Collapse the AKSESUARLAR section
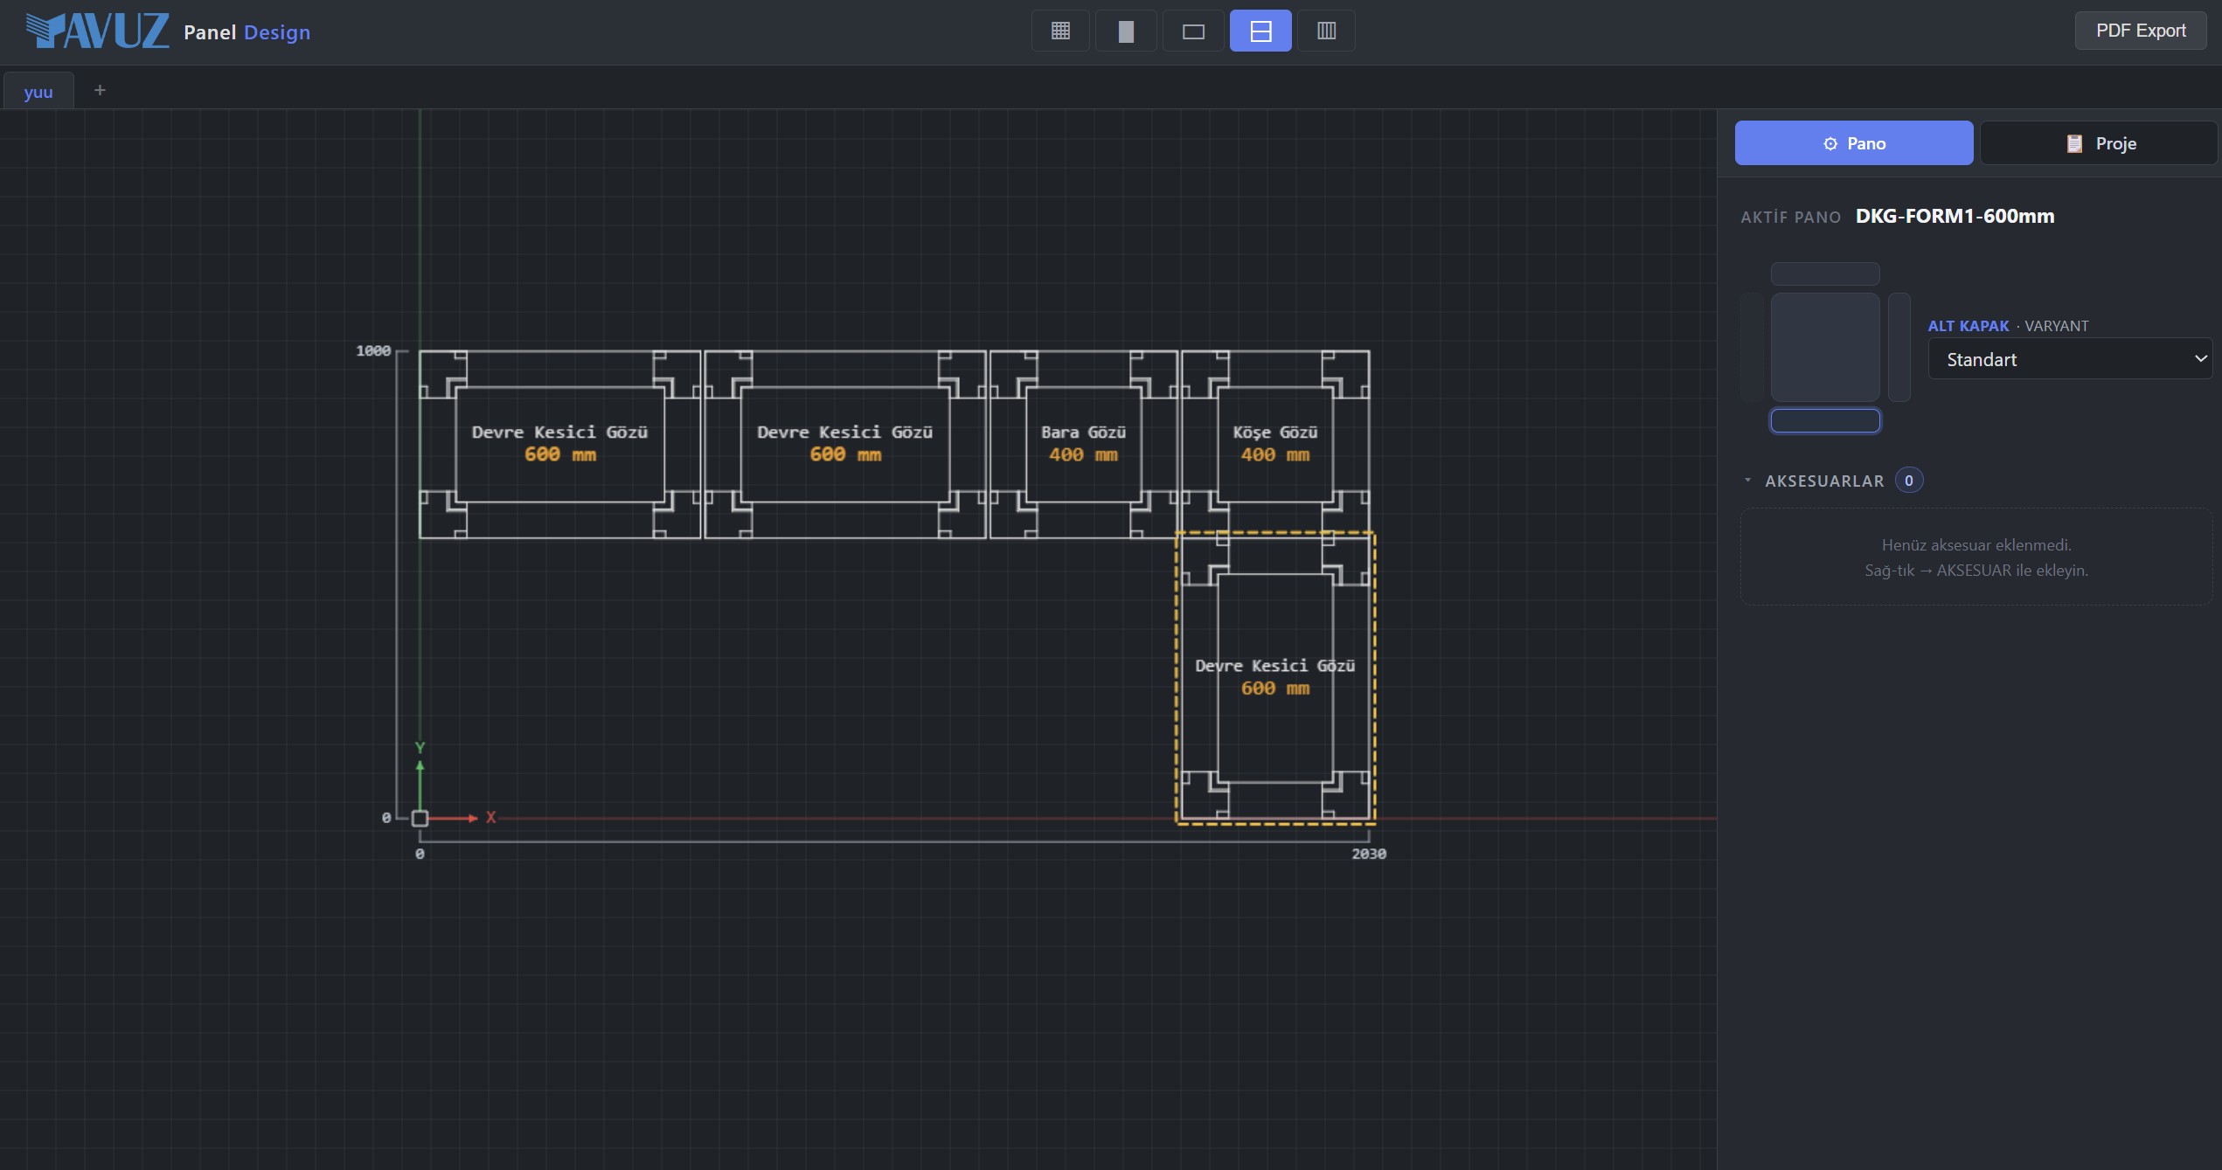Screen dimensions: 2222x1170 [1748, 481]
